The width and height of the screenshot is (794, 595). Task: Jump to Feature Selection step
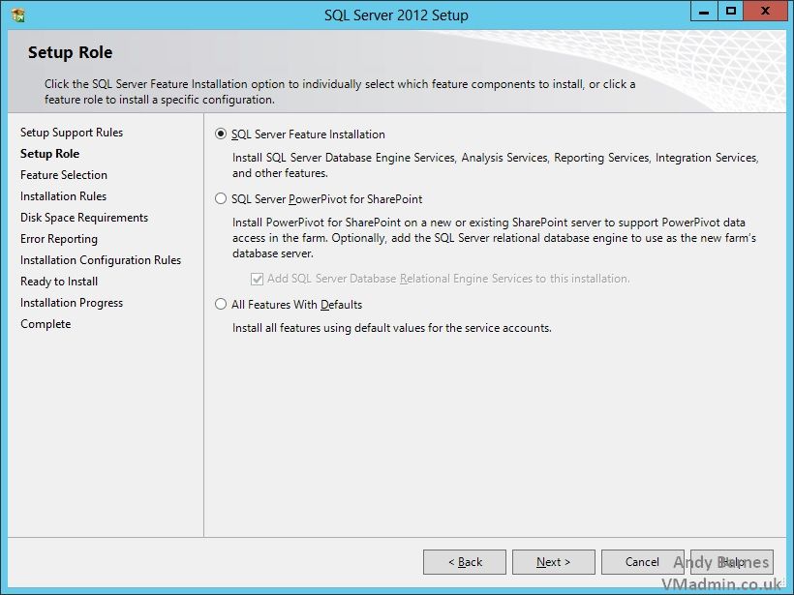tap(64, 175)
